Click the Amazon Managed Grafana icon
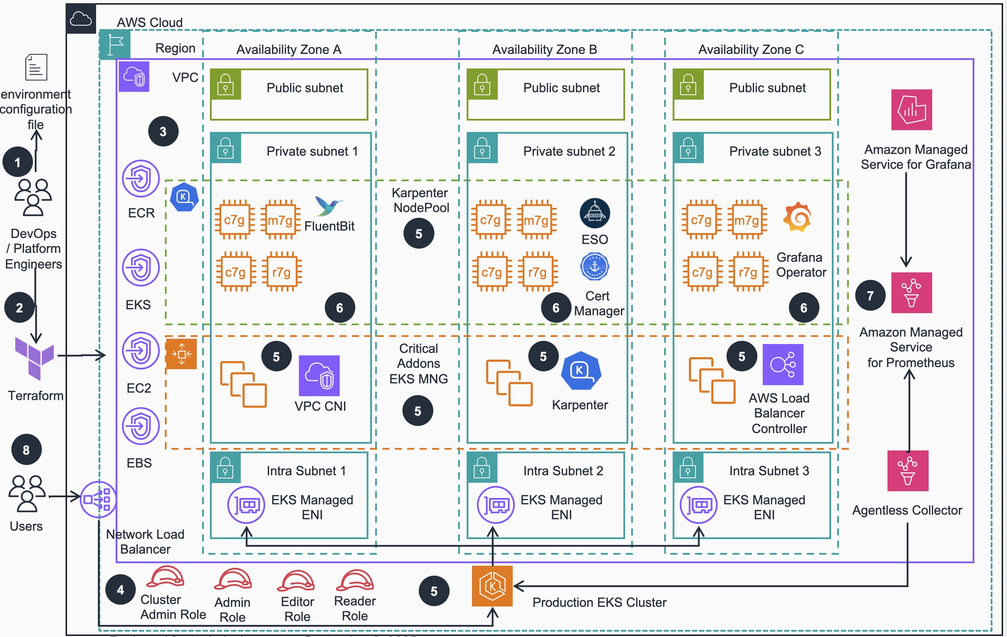This screenshot has width=1007, height=637. point(911,110)
